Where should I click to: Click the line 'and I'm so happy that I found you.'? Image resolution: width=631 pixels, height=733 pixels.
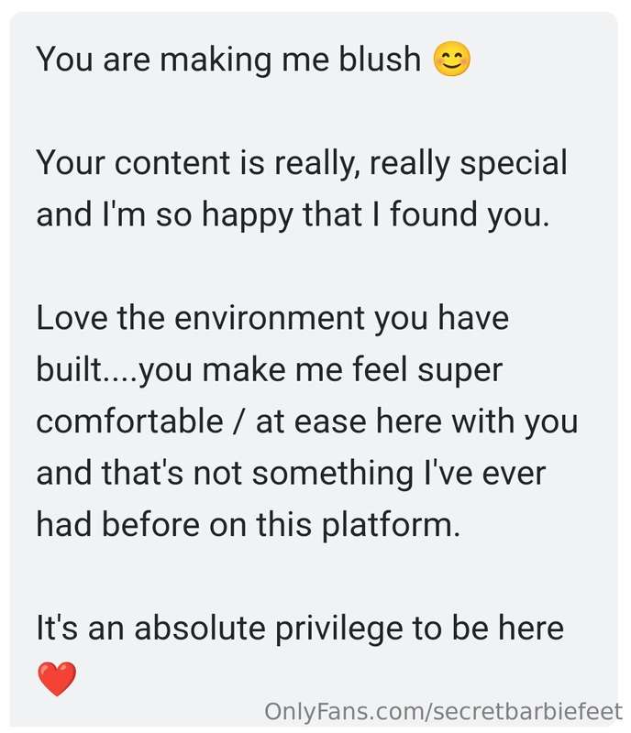[x=293, y=215]
